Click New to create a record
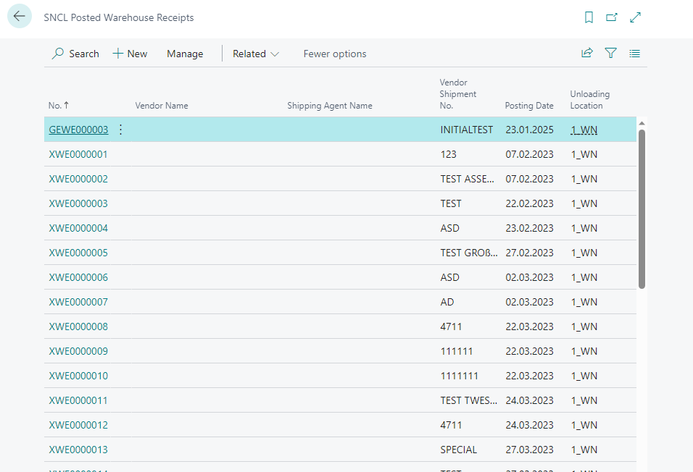 pyautogui.click(x=130, y=54)
